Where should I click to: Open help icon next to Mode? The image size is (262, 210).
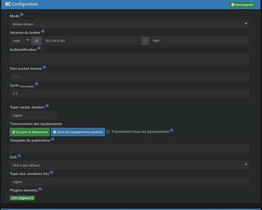22,15
